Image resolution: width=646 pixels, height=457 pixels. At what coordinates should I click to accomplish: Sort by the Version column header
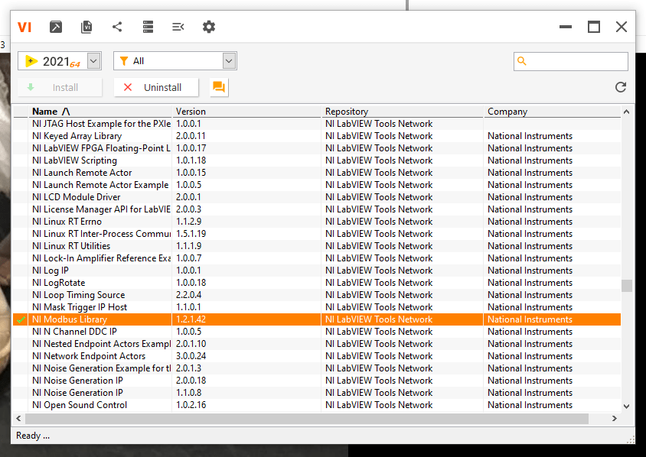(x=246, y=112)
